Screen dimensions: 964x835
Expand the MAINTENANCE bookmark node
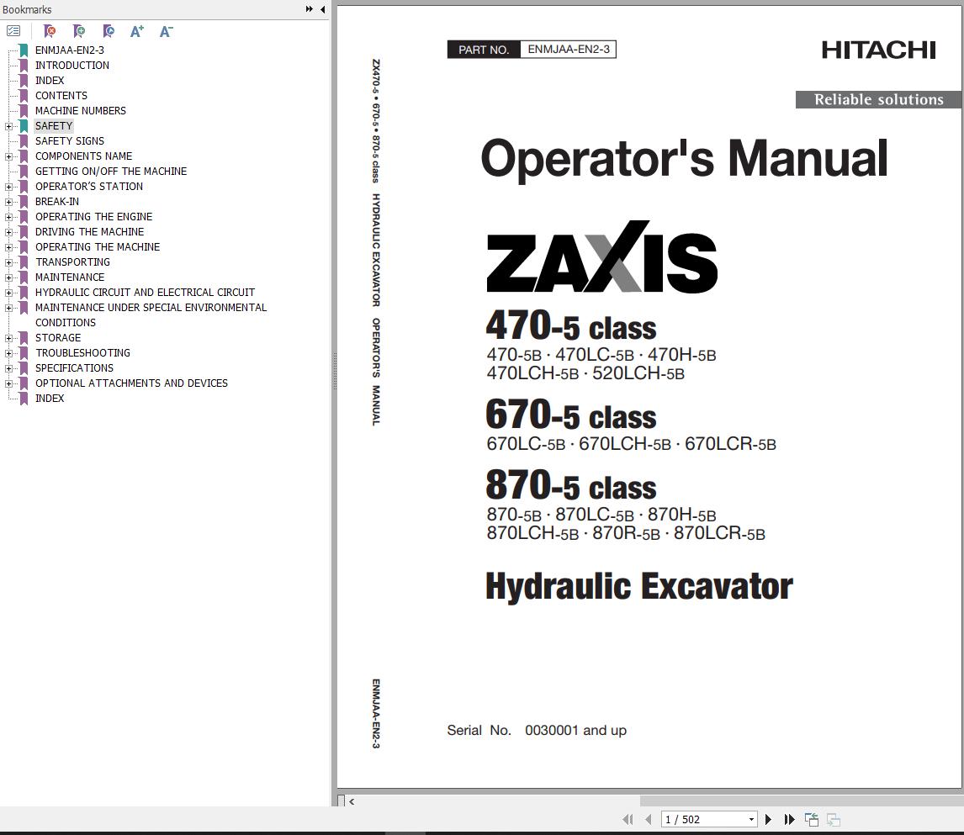tap(8, 277)
